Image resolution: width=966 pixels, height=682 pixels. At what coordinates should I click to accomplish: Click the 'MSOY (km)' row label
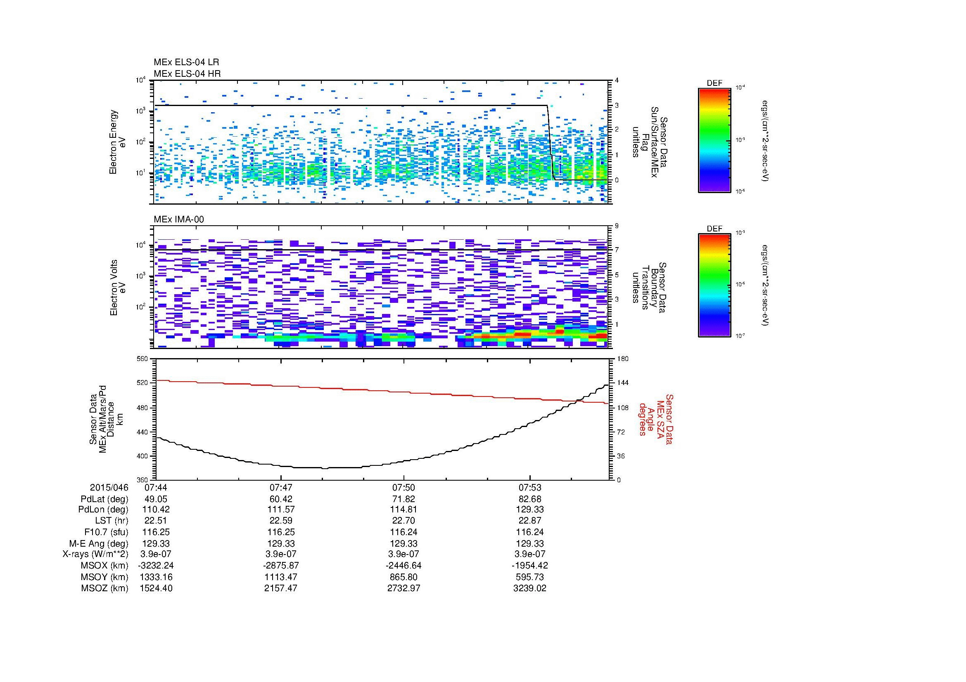(x=104, y=577)
